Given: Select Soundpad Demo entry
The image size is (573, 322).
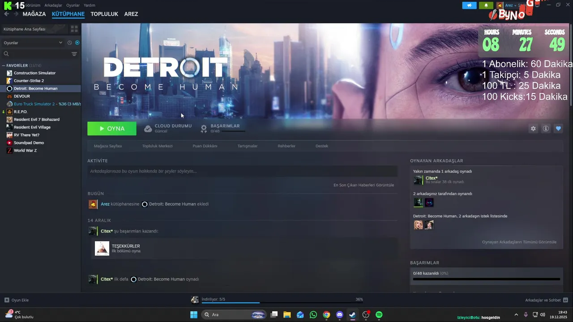Looking at the screenshot, I should point(29,143).
